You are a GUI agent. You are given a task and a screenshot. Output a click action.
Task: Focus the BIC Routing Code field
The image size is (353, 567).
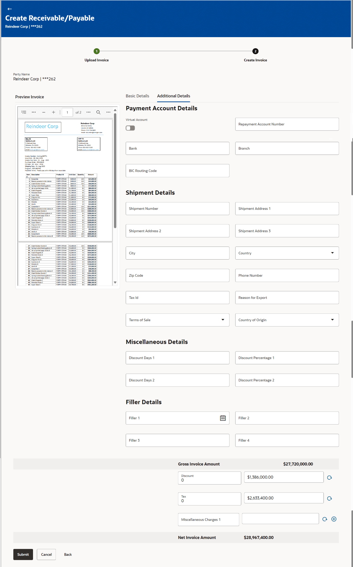[x=177, y=171]
